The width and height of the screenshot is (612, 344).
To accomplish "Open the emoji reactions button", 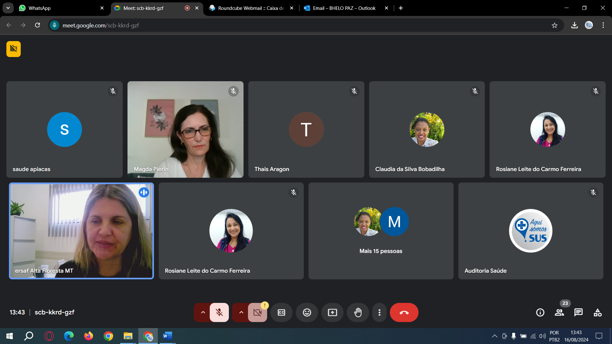I will coord(307,312).
